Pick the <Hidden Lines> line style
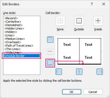The width and height of the screenshot is (110, 98). (x=14, y=28)
